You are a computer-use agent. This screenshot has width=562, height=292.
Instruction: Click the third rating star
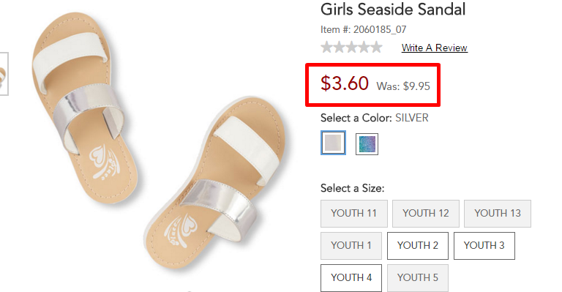tap(351, 48)
